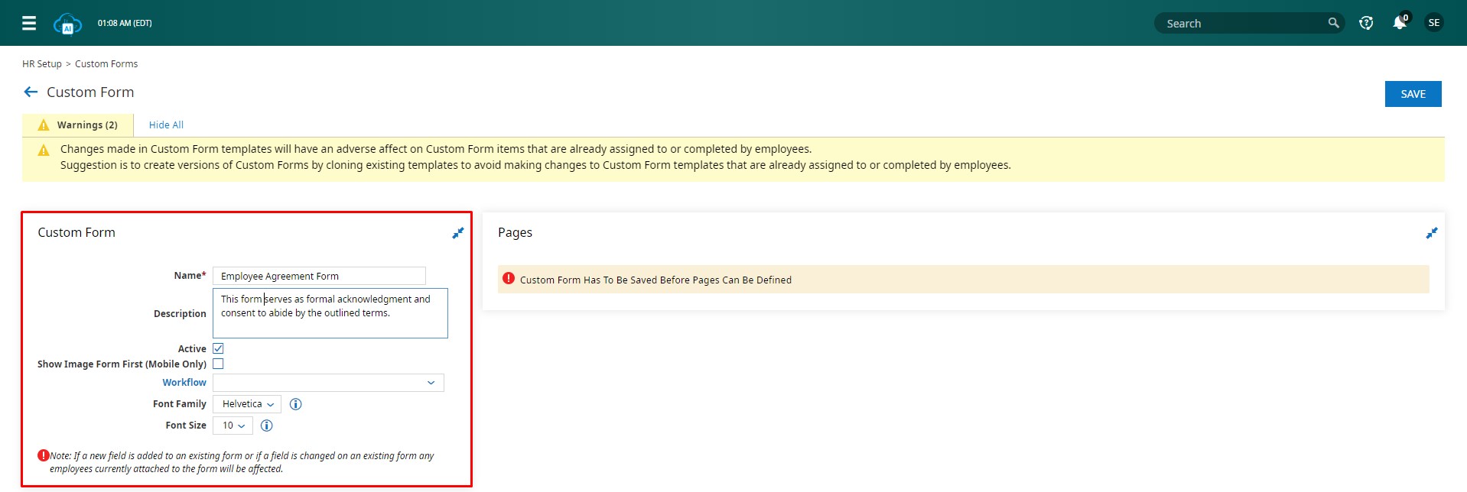Collapse the Custom Form panel pin icon

click(457, 233)
